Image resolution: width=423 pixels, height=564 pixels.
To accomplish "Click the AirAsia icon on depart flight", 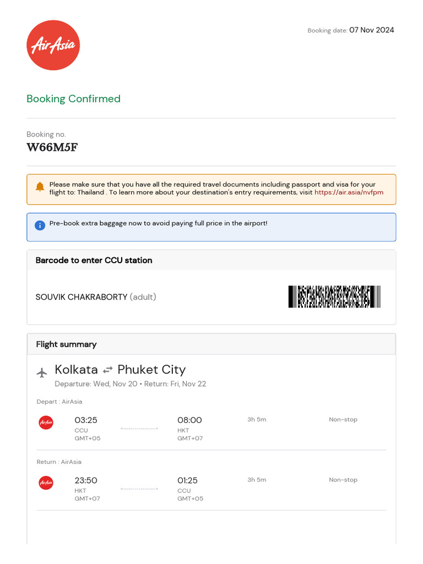I will coord(46,423).
